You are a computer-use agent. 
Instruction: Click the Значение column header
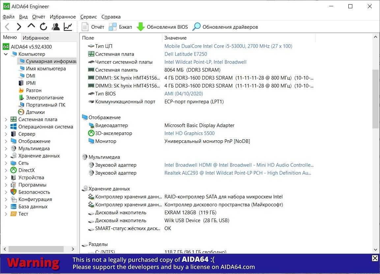[x=239, y=38]
